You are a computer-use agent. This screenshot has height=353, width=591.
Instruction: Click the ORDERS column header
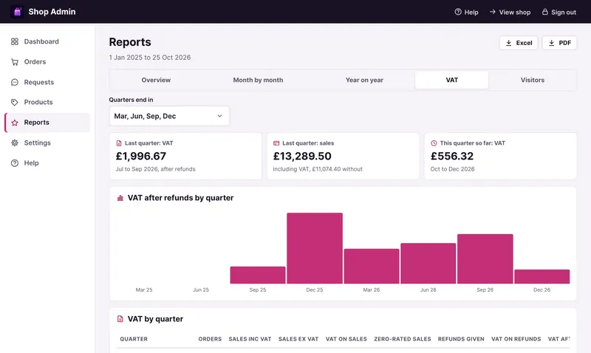(210, 339)
